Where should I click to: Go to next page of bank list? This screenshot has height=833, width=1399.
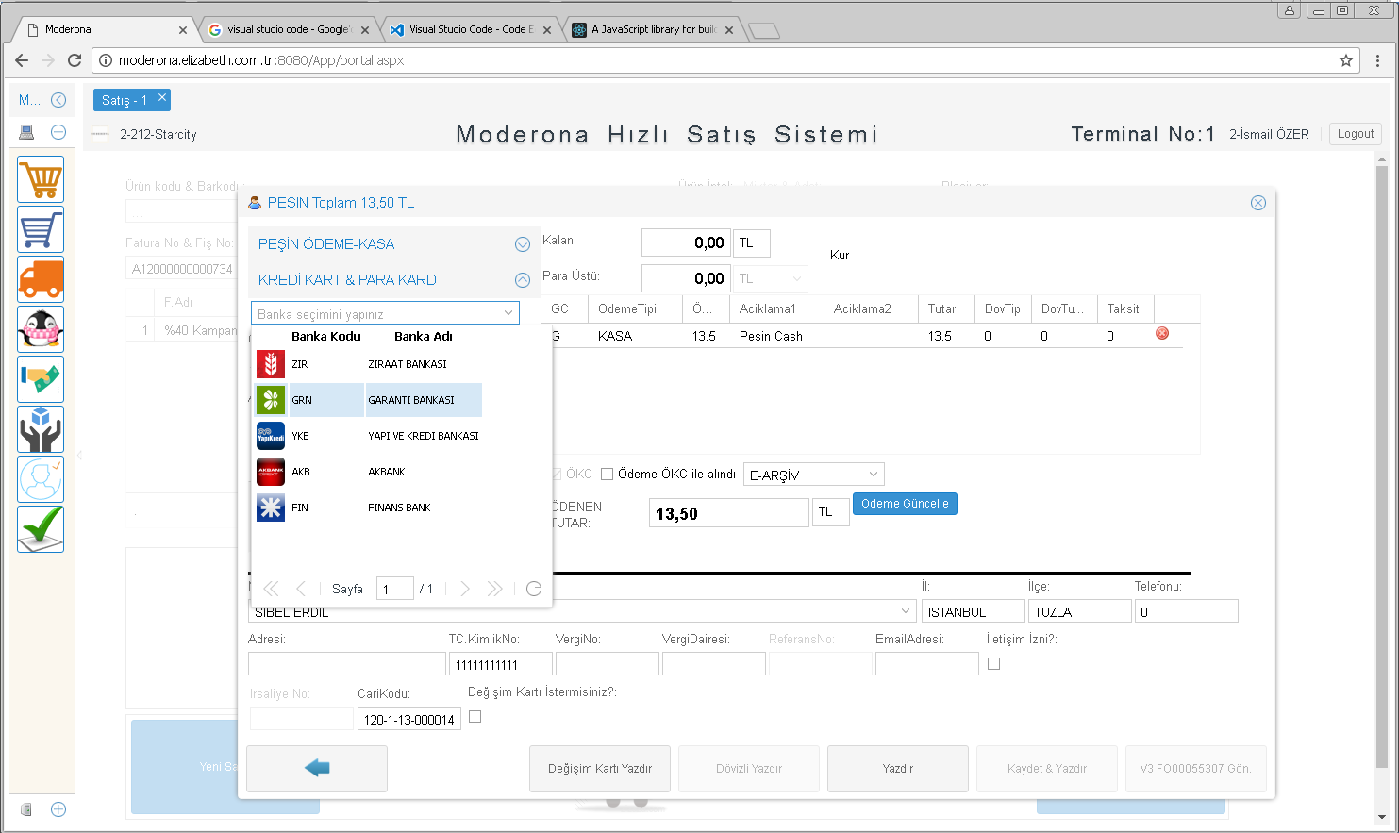coord(465,589)
